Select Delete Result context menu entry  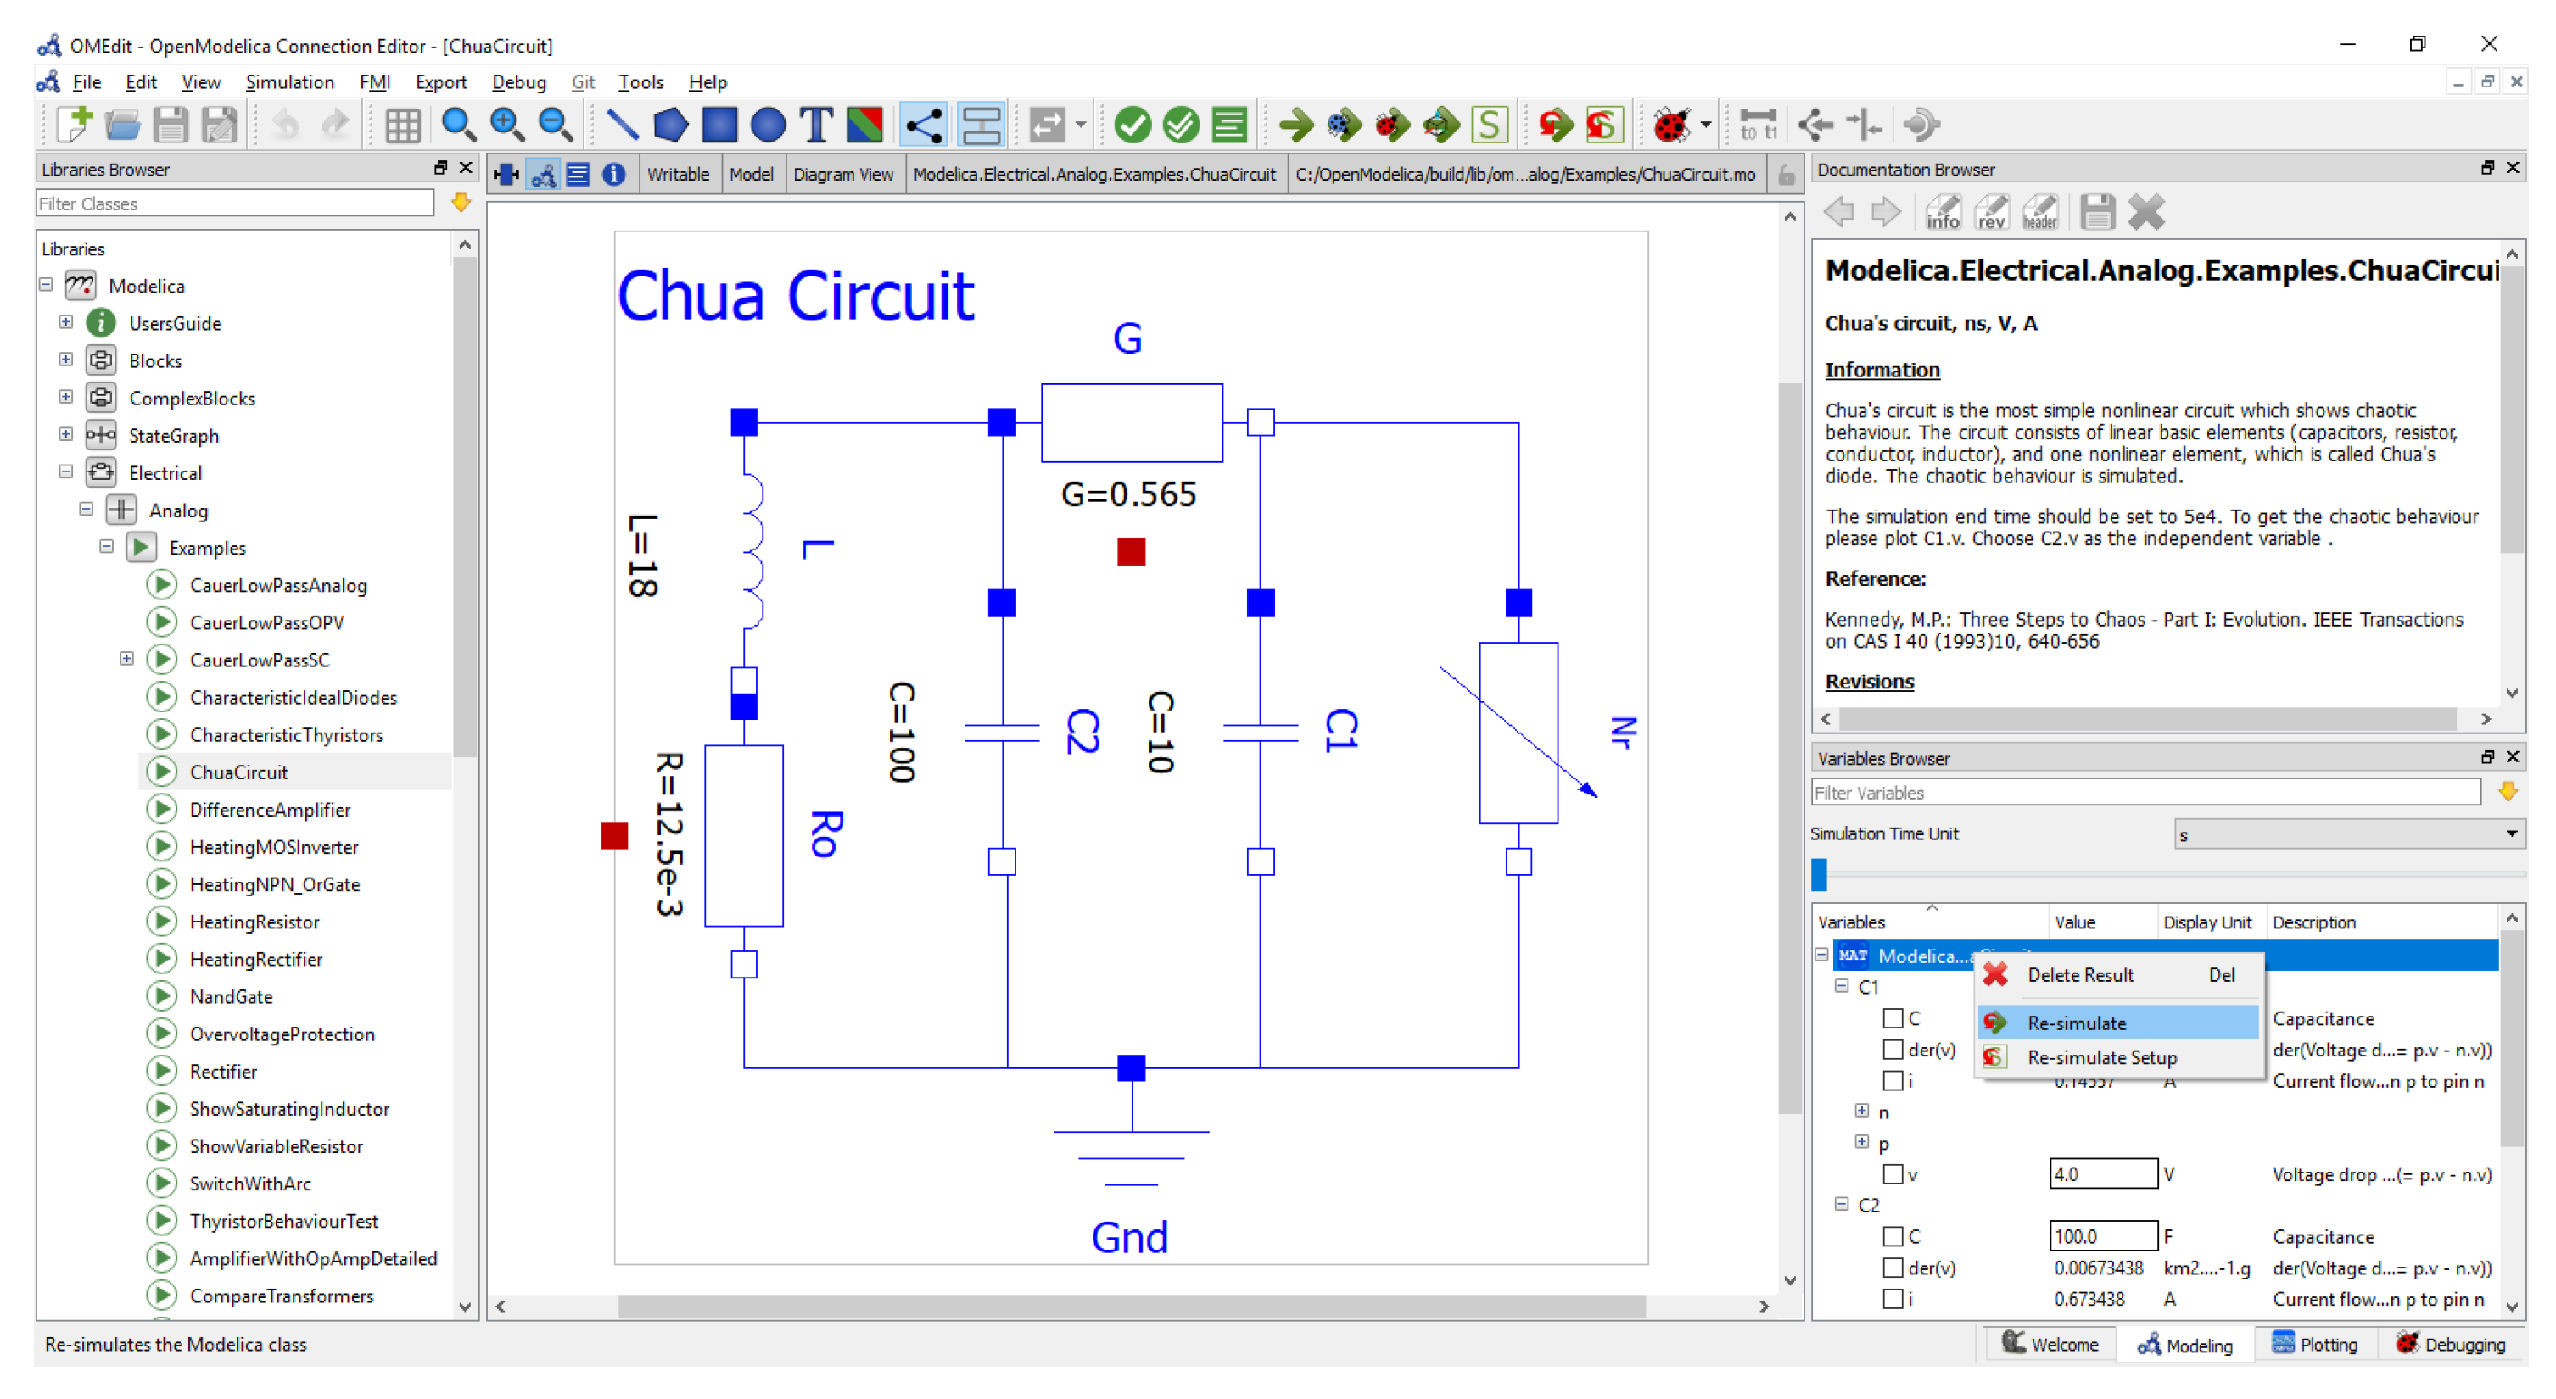pos(2080,975)
